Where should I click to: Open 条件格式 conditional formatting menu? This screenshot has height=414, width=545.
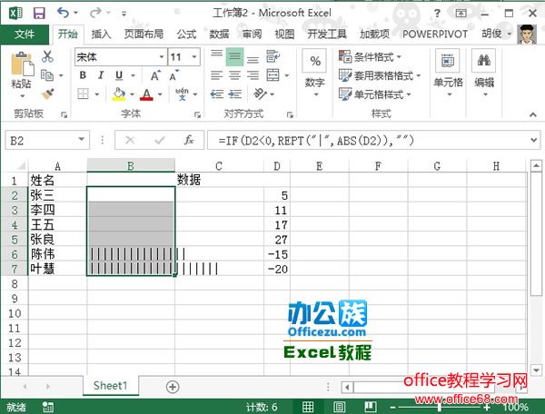[x=371, y=56]
